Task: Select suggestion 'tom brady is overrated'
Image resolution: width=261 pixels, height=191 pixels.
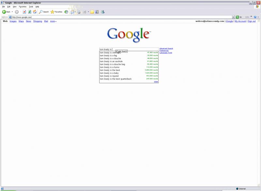Action: point(129,53)
